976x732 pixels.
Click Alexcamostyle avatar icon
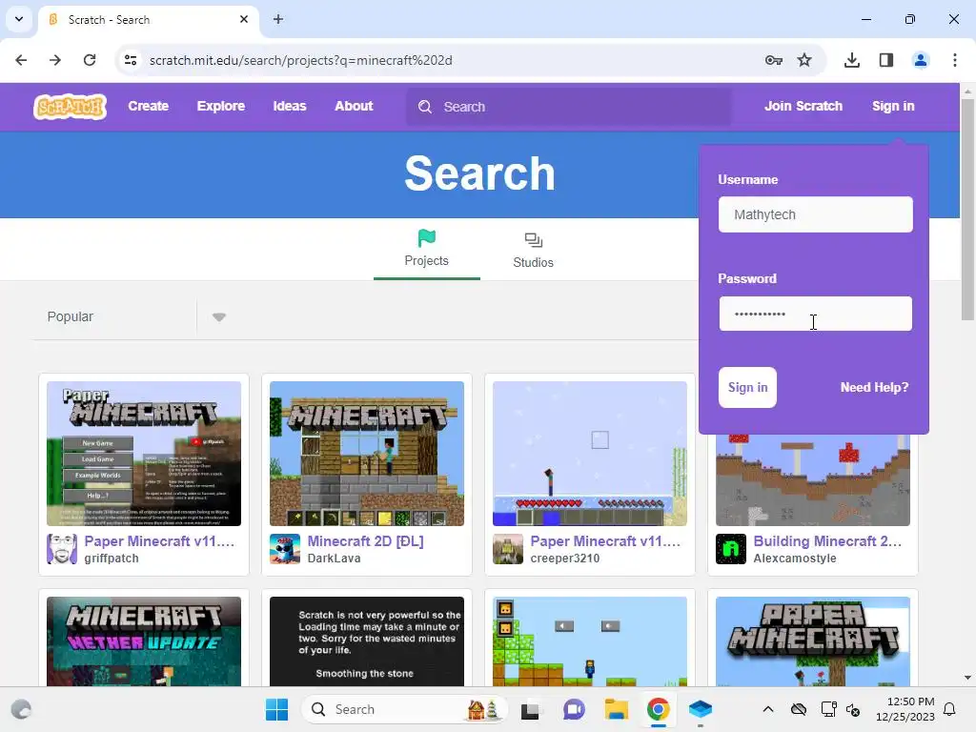coord(731,549)
